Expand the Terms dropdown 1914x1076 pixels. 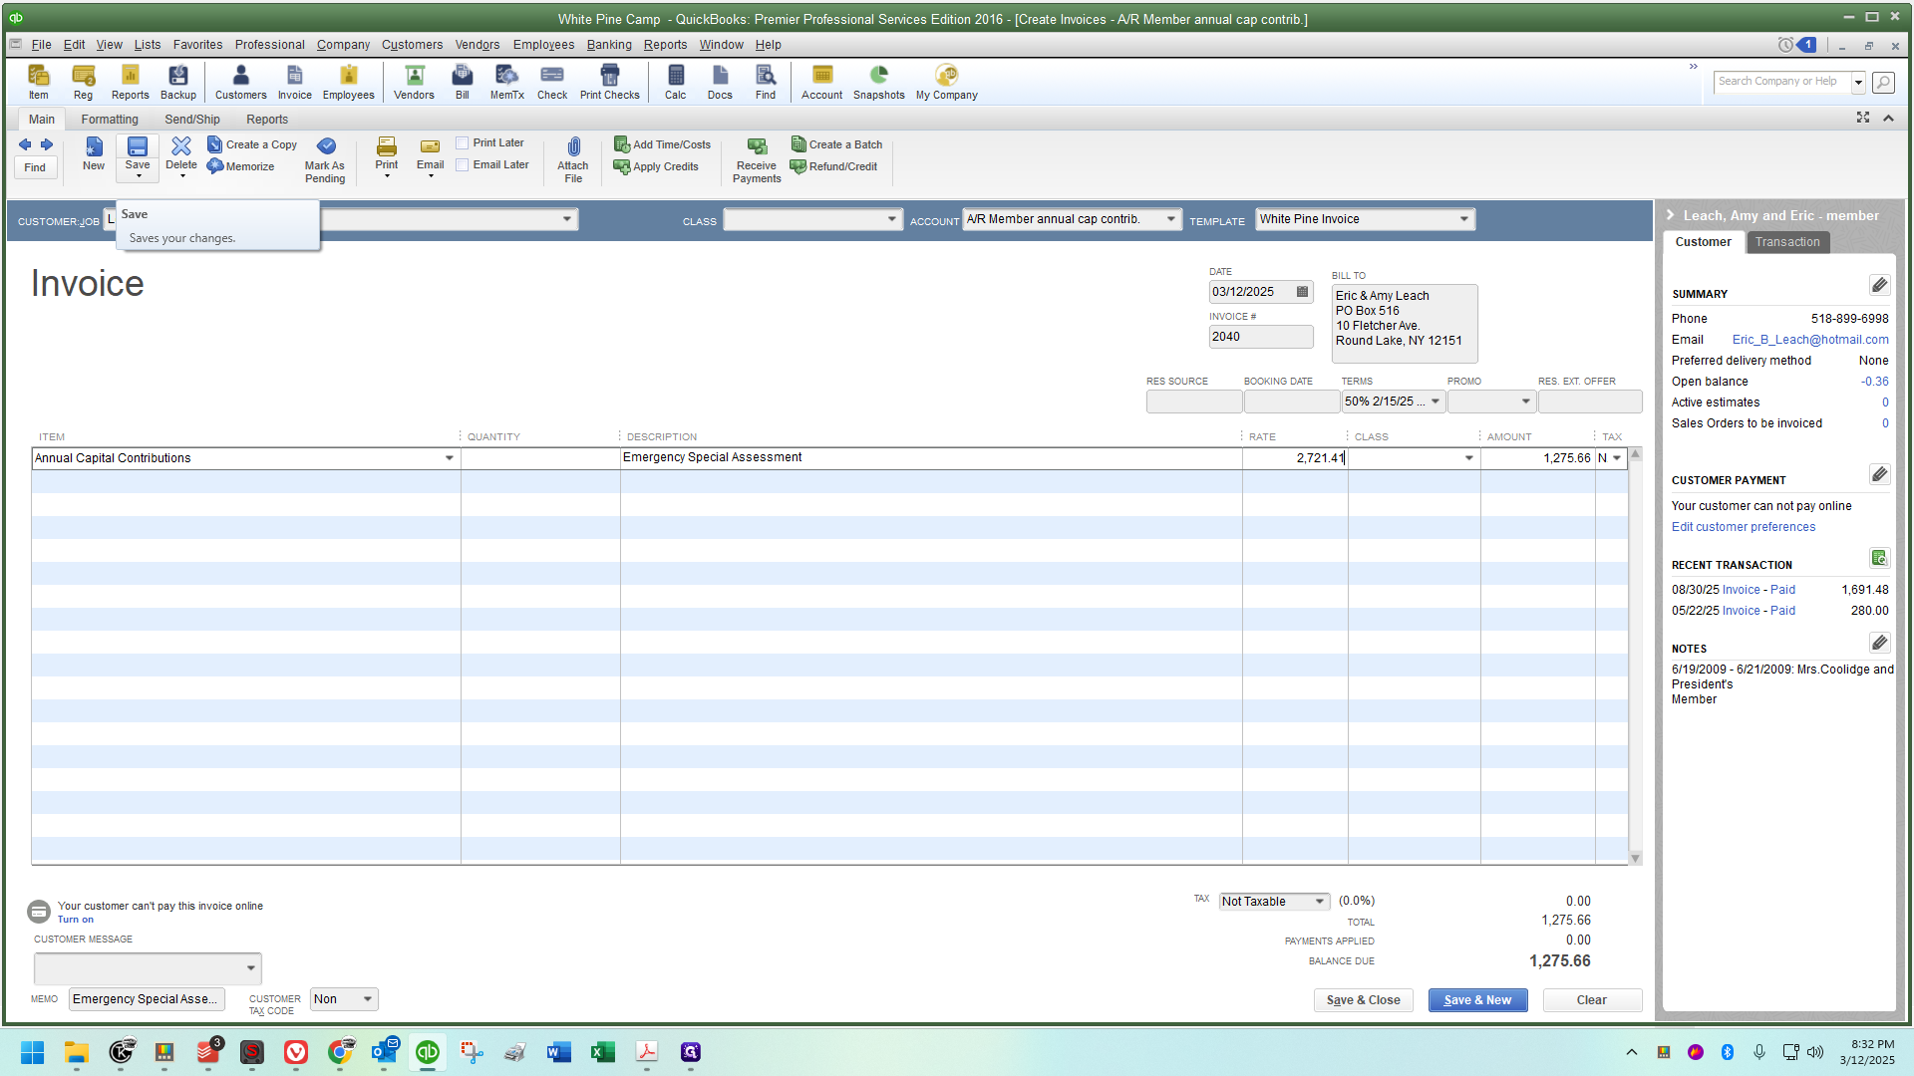pos(1435,402)
